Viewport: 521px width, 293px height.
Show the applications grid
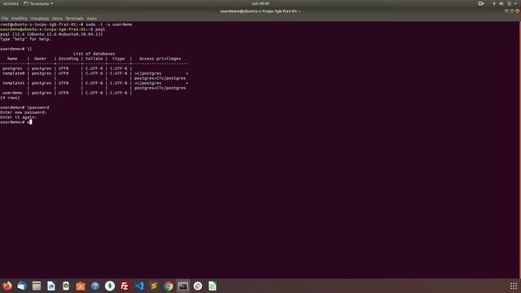tap(514, 286)
